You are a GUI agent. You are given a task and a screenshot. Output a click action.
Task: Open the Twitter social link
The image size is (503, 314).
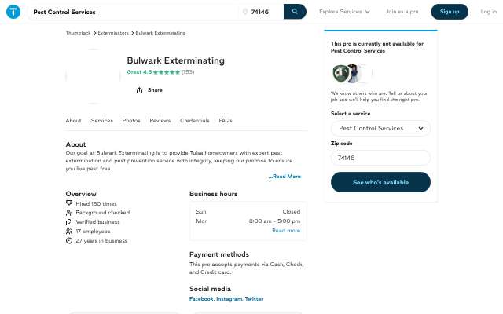(x=254, y=298)
